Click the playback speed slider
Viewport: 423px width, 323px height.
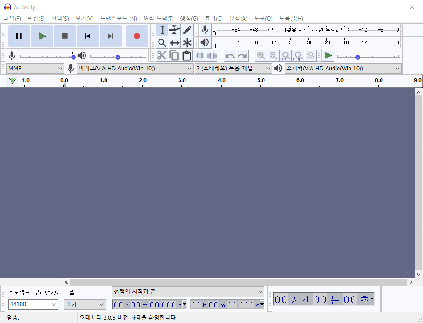click(x=368, y=57)
